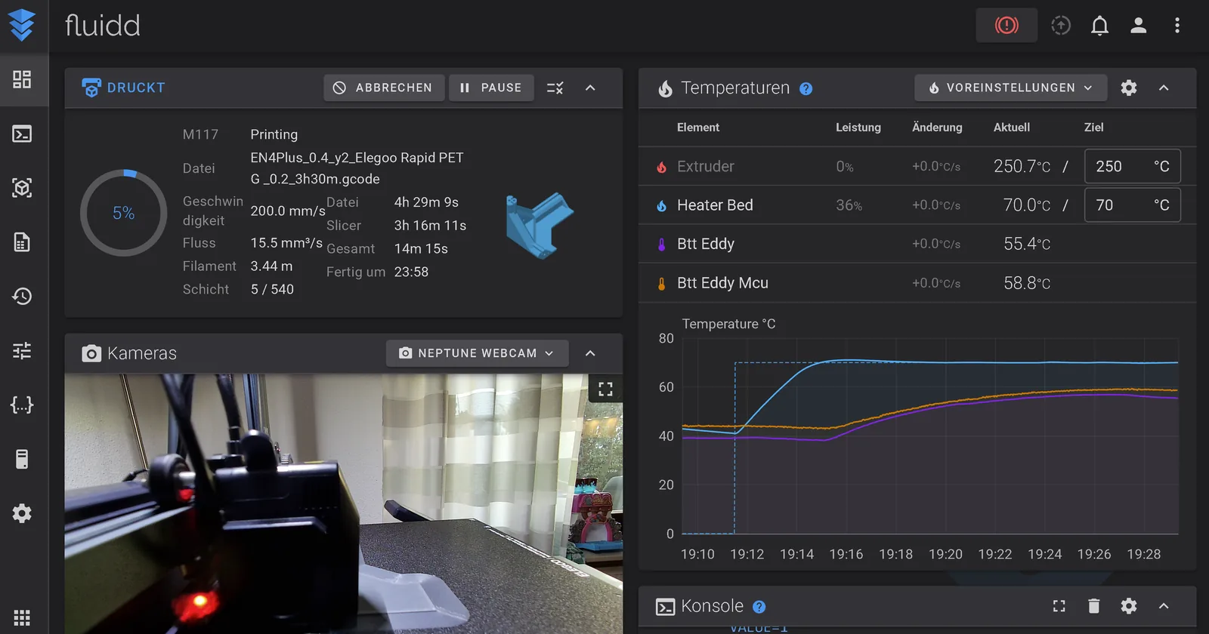Image resolution: width=1209 pixels, height=634 pixels.
Task: Open the Voreinstellungen presets dropdown
Action: point(1011,88)
